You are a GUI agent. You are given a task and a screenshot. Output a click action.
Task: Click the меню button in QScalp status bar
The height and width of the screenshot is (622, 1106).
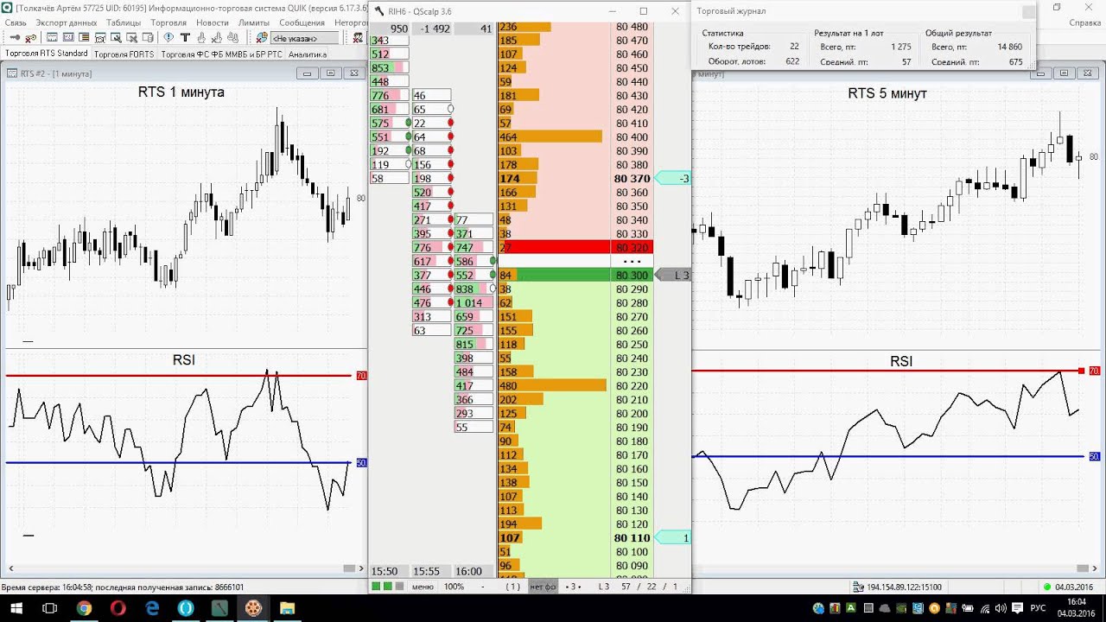click(x=423, y=587)
